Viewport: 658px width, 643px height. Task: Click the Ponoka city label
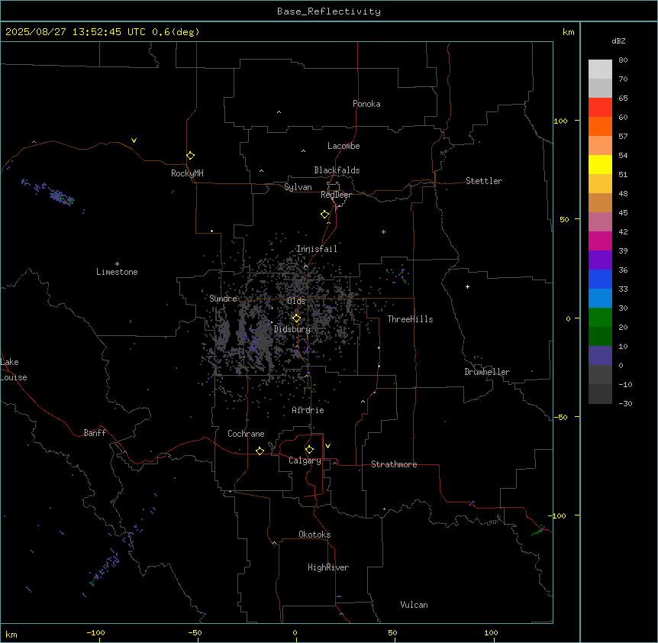coord(366,104)
